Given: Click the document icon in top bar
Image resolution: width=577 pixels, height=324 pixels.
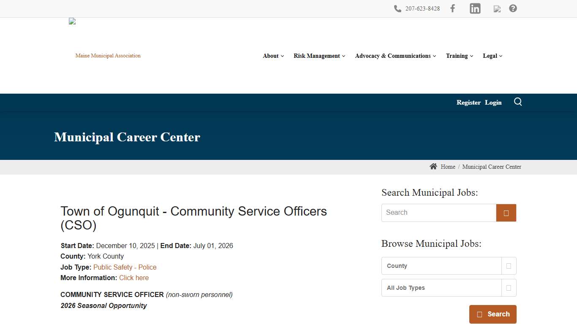Looking at the screenshot, I should point(497,8).
